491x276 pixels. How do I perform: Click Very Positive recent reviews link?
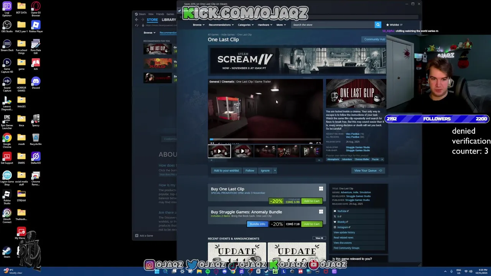(353, 134)
